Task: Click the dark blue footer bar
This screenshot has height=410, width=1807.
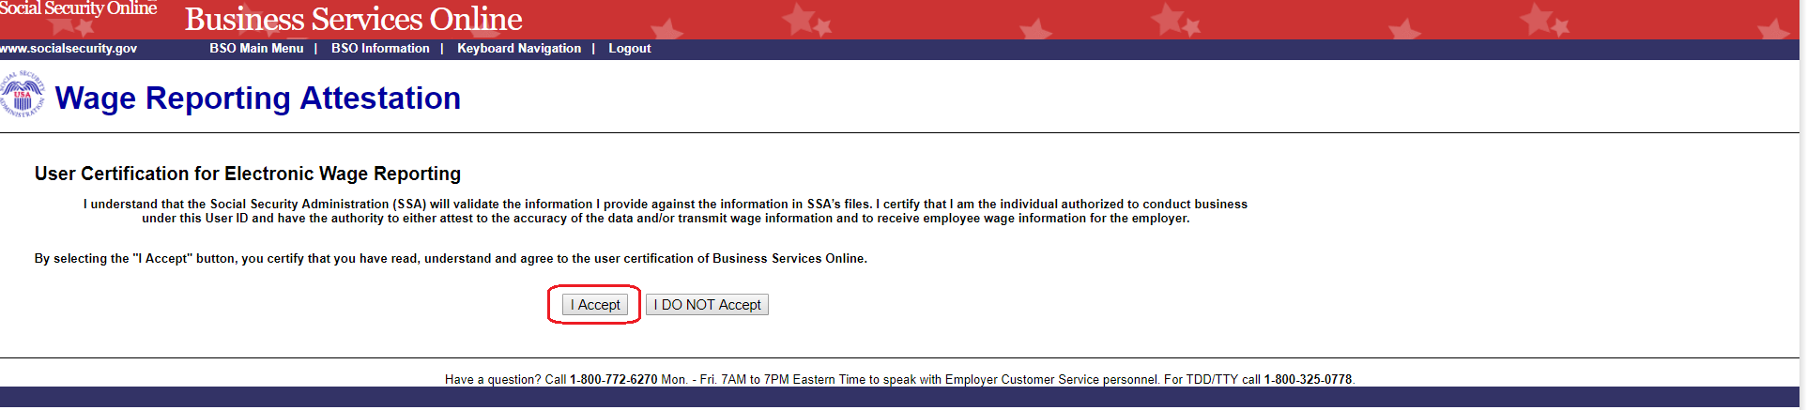Action: pos(901,398)
